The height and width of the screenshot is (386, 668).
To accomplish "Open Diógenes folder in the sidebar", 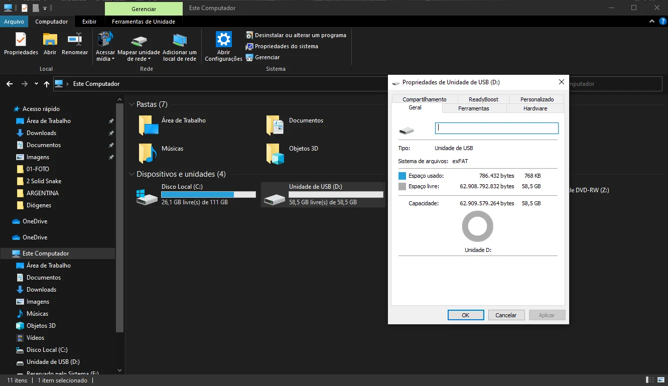I will pyautogui.click(x=39, y=205).
